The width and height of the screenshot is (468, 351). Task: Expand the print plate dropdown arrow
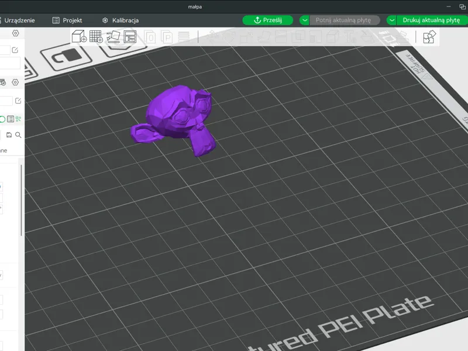(391, 20)
